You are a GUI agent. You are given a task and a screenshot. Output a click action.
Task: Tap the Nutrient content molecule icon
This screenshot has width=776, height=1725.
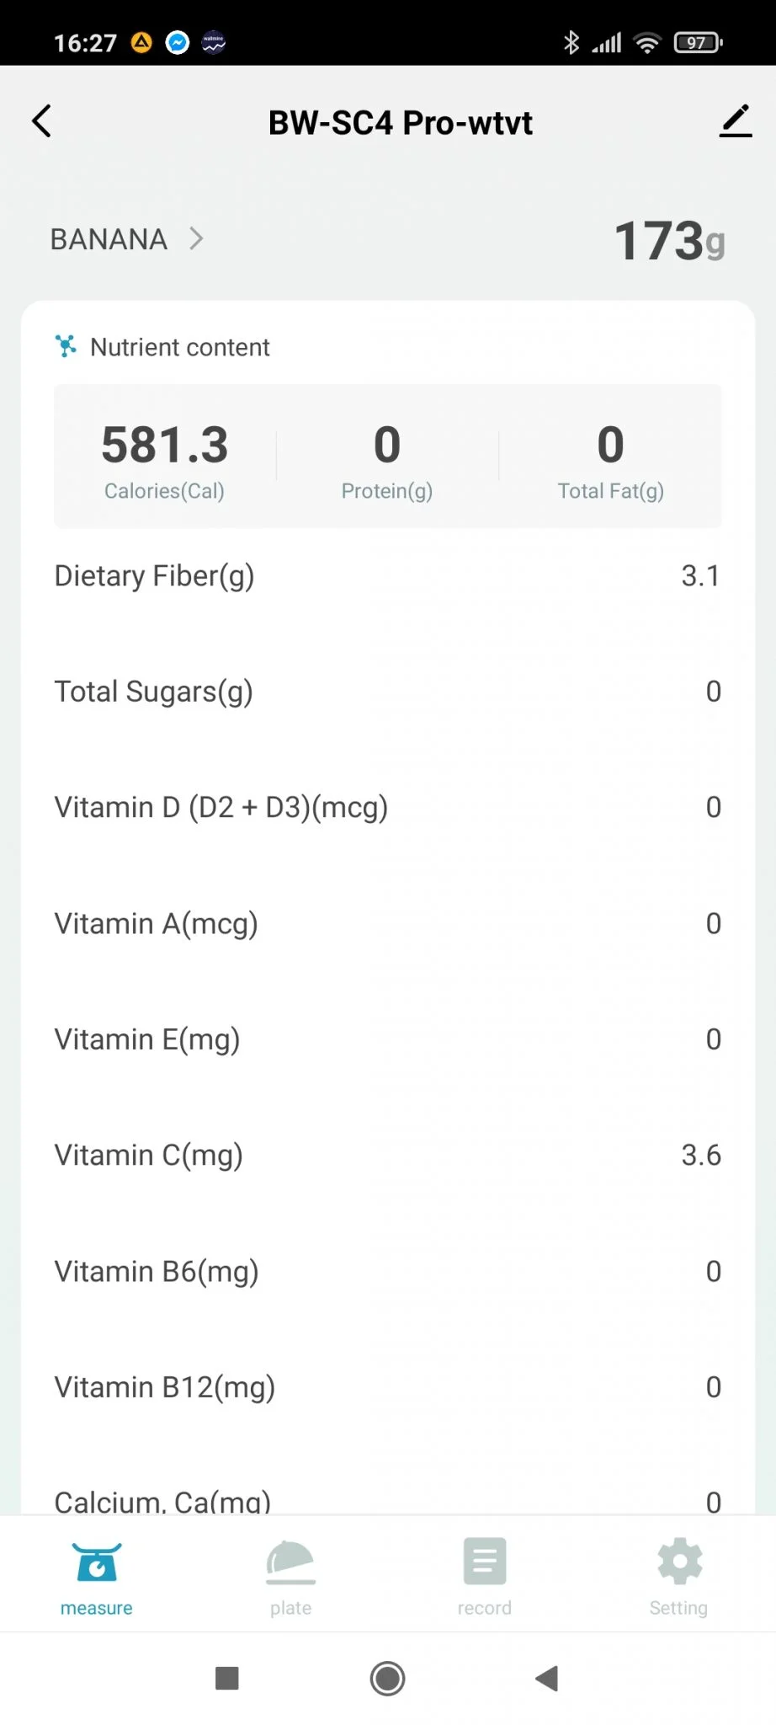[66, 346]
